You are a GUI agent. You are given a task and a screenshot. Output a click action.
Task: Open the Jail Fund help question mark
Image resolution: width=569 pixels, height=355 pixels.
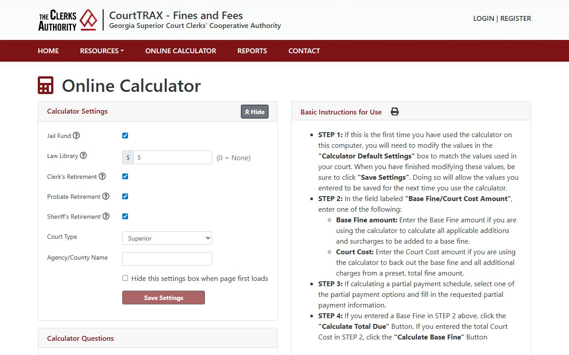pyautogui.click(x=76, y=135)
